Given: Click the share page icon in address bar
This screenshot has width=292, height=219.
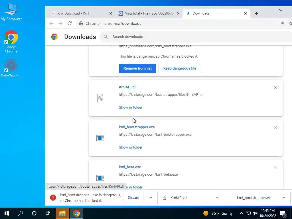Looking at the screenshot, I should point(281,23).
